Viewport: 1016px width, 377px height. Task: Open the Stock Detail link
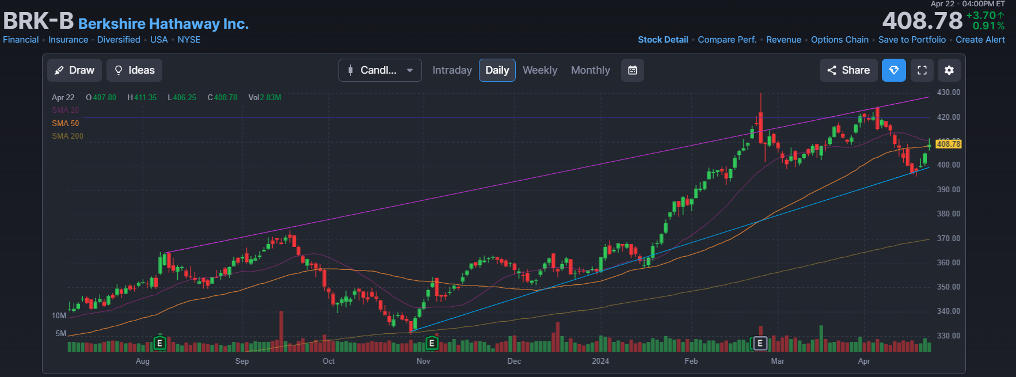point(663,40)
